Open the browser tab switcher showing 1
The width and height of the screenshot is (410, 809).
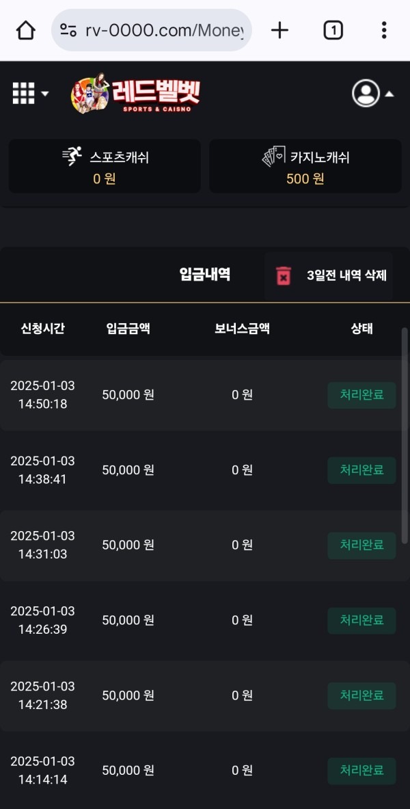coord(333,30)
